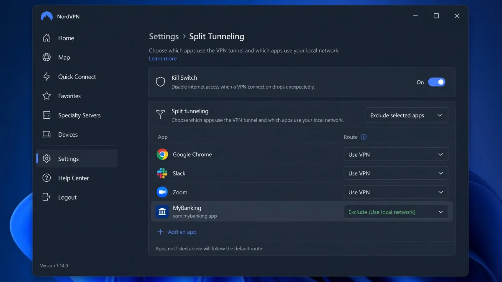Click the MyBanking bank icon
Viewport: 502px width, 282px height.
pos(162,211)
